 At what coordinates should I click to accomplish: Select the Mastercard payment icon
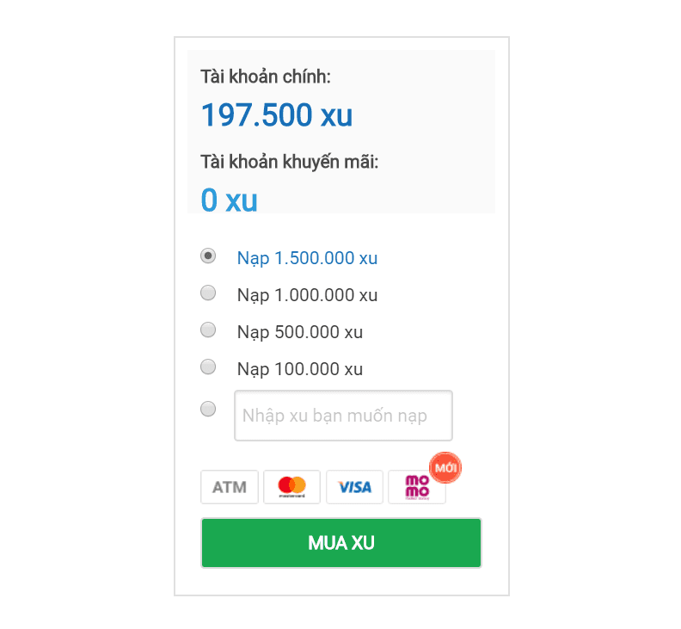(292, 487)
